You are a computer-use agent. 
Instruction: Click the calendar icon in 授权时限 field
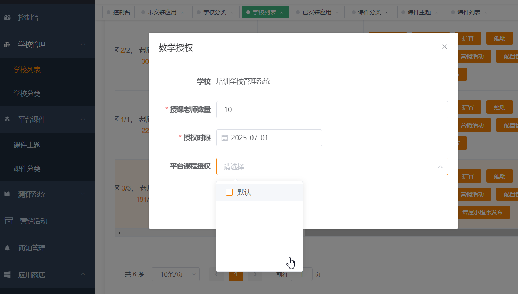pyautogui.click(x=225, y=138)
